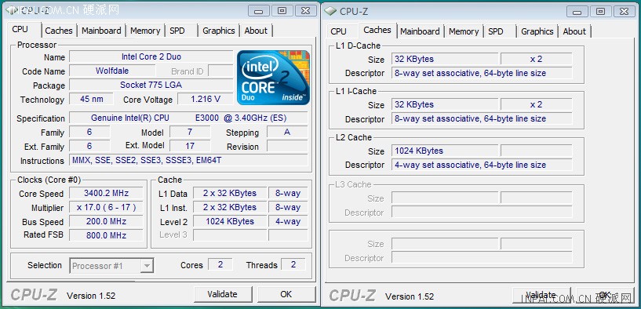Open About tab in left CPU-Z window
641x309 pixels.
click(256, 31)
